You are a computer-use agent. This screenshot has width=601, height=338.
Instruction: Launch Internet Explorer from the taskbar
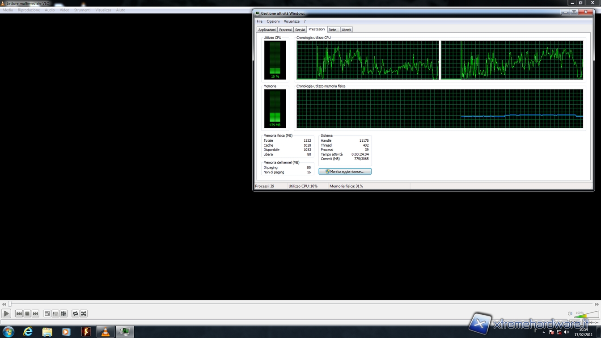[28, 331]
